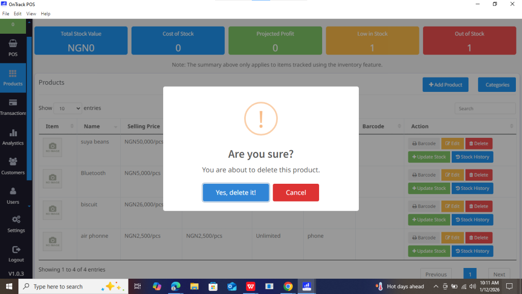Image resolution: width=522 pixels, height=294 pixels.
Task: Open Google Chrome from the taskbar
Action: pyautogui.click(x=288, y=286)
